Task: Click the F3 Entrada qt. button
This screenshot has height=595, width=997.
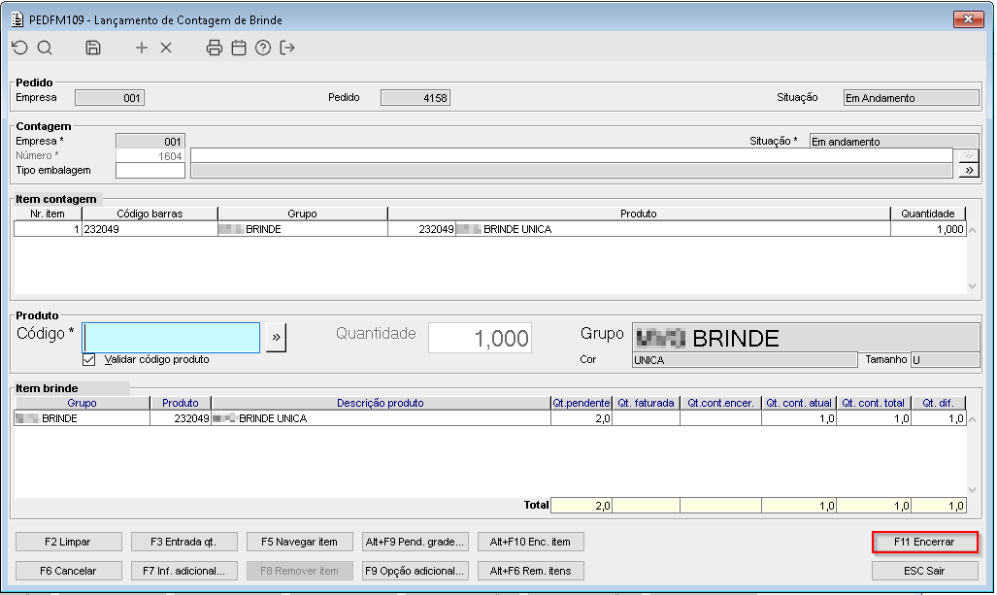Action: coord(183,543)
